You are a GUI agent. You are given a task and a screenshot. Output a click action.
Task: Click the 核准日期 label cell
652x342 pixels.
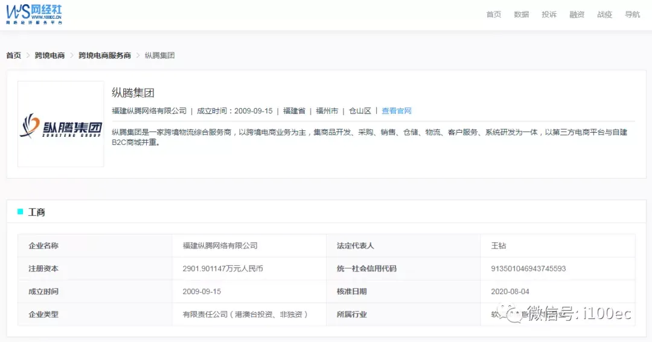[403, 291]
